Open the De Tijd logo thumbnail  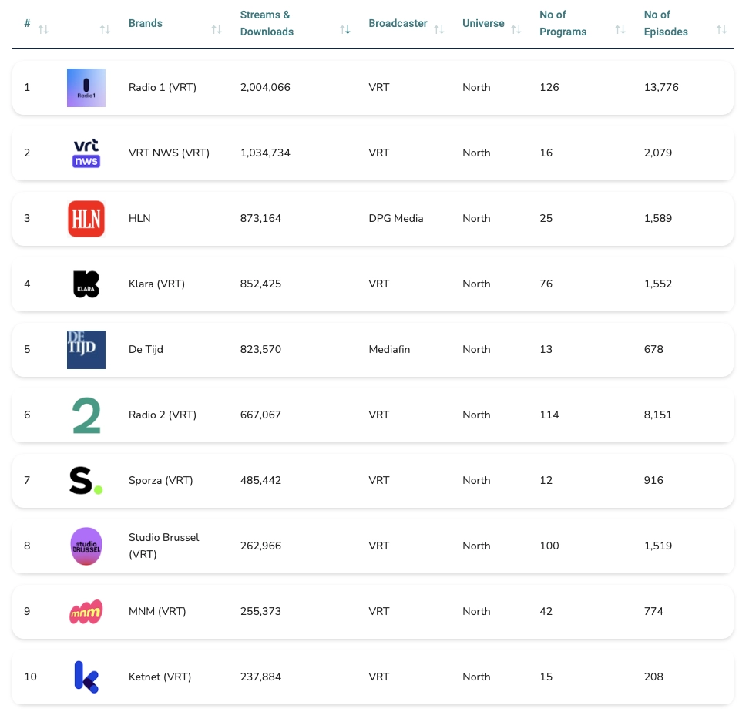coord(86,350)
